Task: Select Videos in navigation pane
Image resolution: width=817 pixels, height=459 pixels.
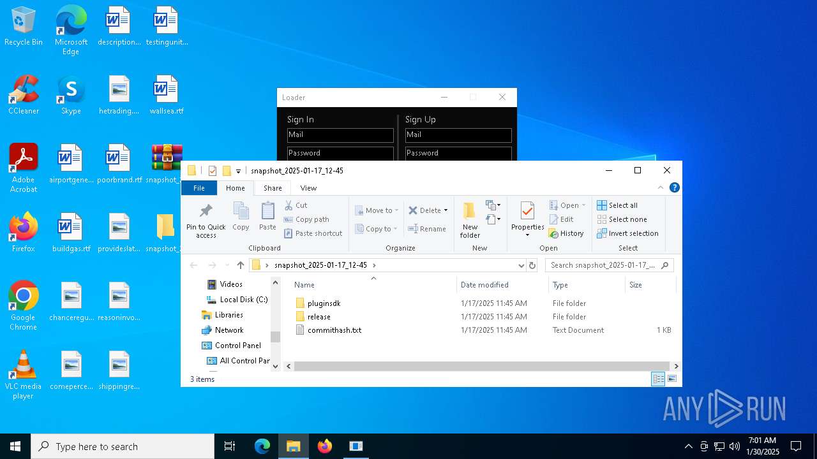Action: tap(231, 284)
